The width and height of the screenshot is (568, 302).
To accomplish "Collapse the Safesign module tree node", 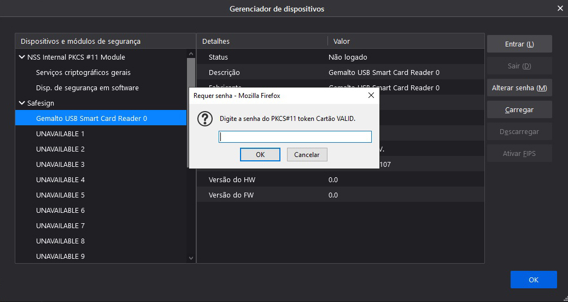I will [x=22, y=103].
